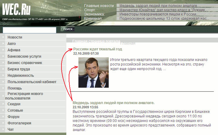Screen dimensions: 218x135
Task: Click inside the search input field
Action: 29,30
